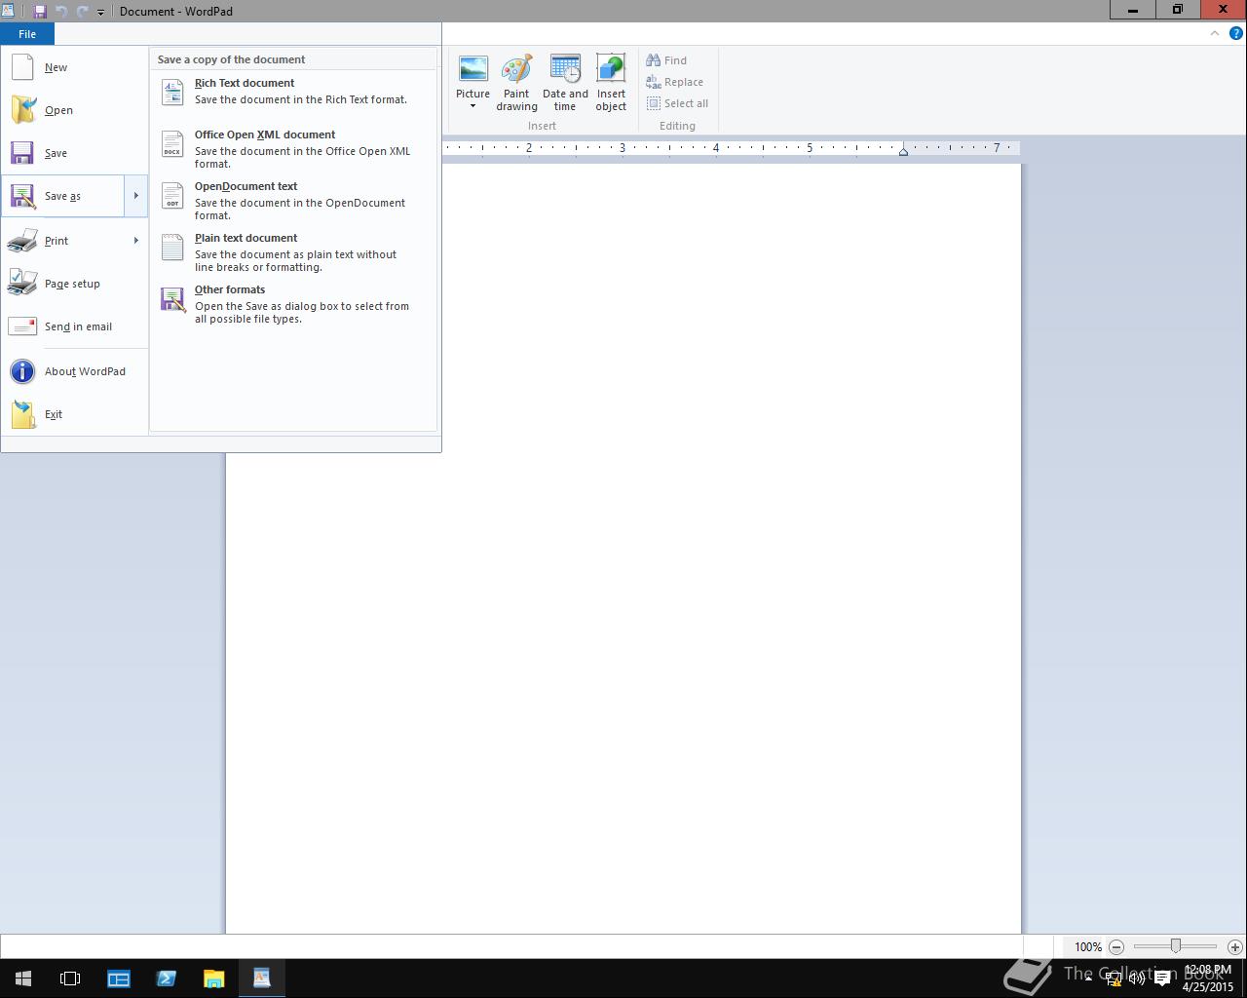Viewport: 1247px width, 998px height.
Task: Choose Send in email
Action: pyautogui.click(x=74, y=326)
